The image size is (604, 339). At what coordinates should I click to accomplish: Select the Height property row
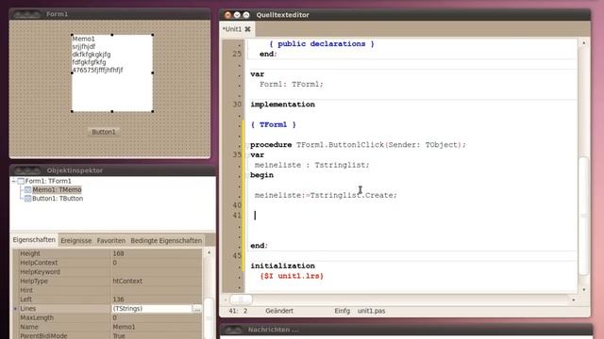107,253
